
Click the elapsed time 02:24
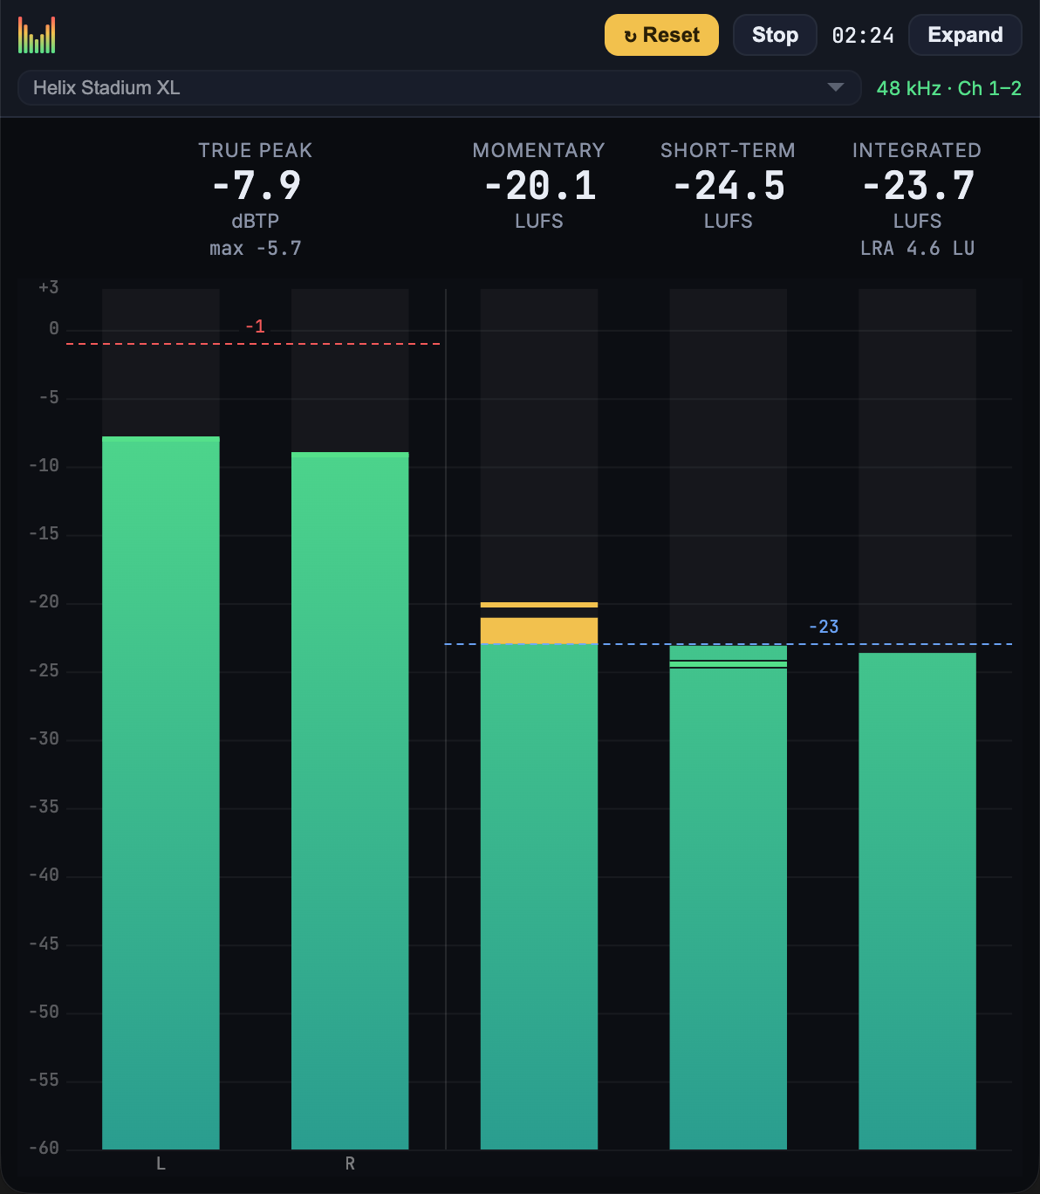[863, 36]
